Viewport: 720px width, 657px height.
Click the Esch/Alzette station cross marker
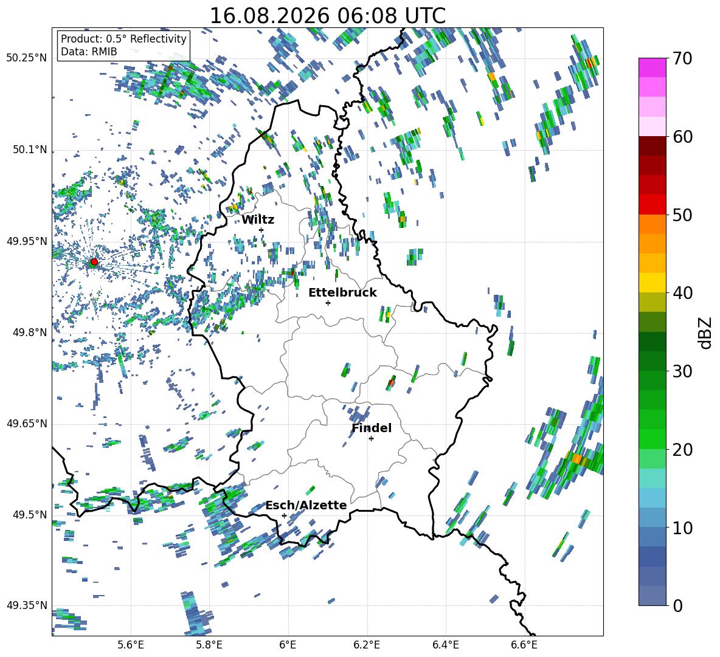pos(284,515)
